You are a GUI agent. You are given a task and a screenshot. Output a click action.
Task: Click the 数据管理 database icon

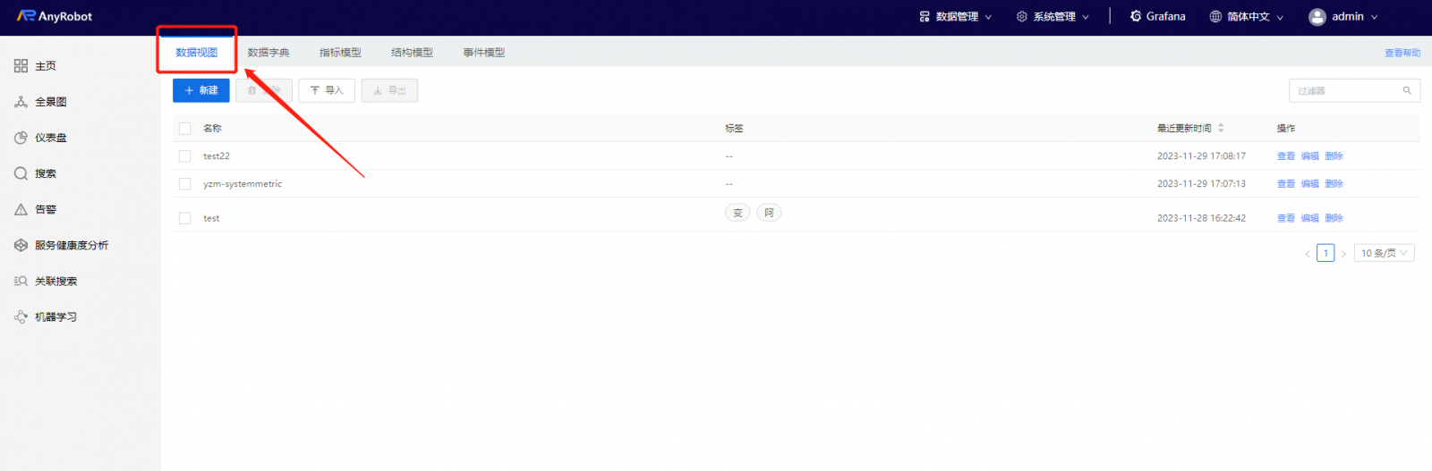coord(925,16)
